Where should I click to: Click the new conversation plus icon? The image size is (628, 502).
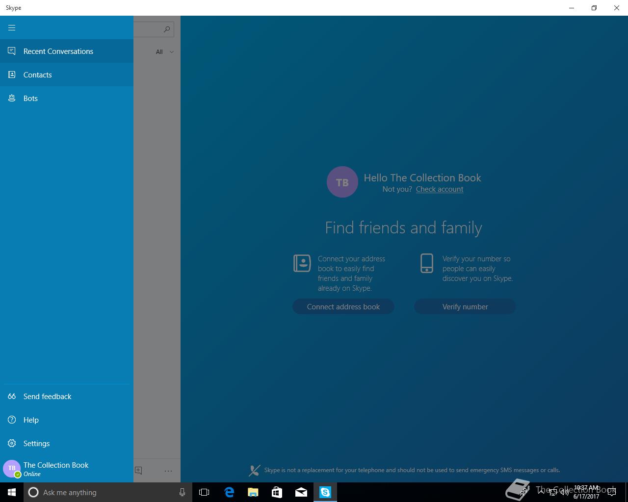point(138,471)
